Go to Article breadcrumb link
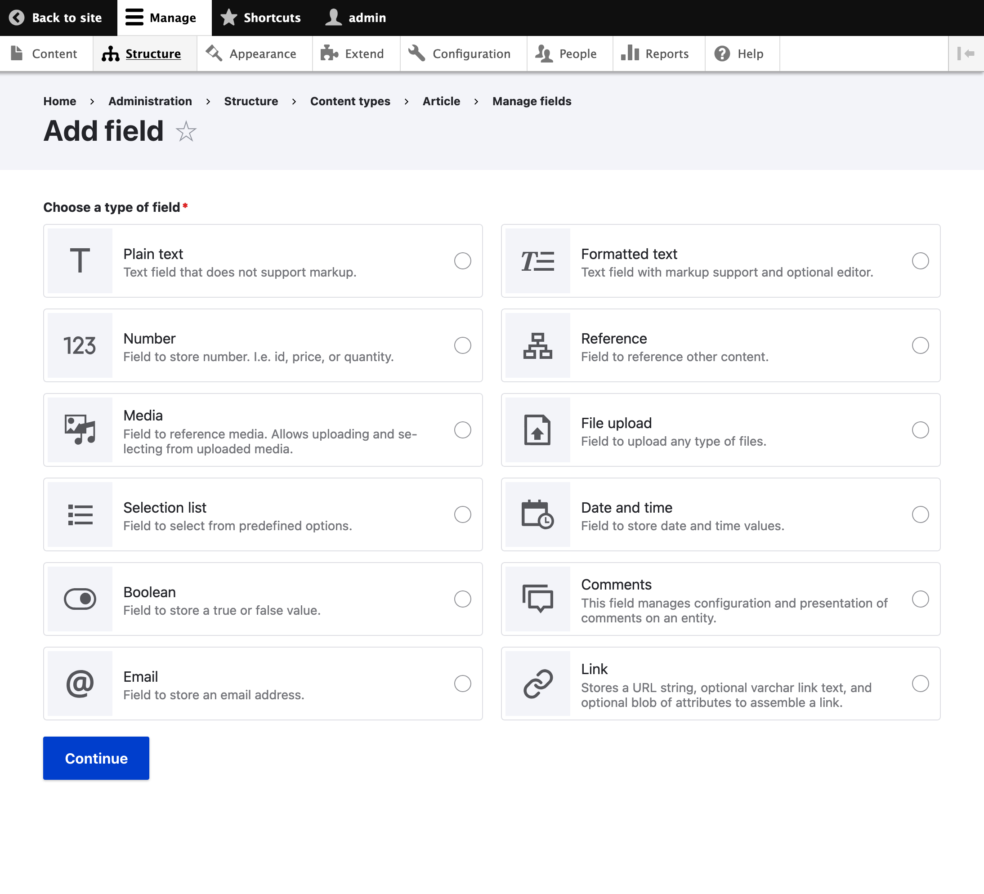Screen dimensions: 984x894 pos(441,101)
